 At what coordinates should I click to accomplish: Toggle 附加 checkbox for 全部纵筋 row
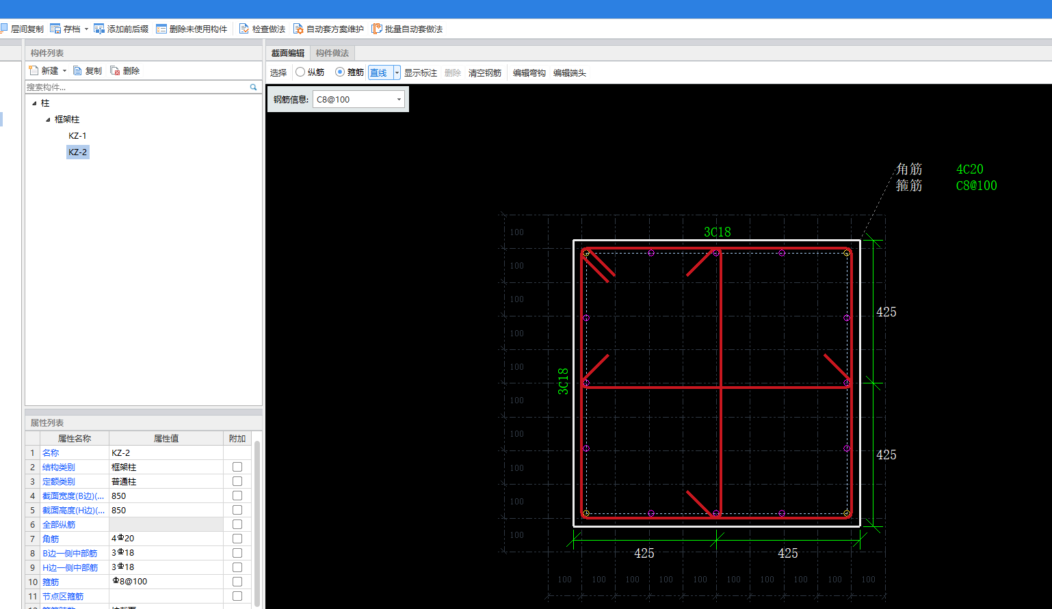pyautogui.click(x=237, y=524)
